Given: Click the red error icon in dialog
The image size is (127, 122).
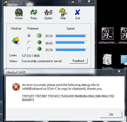Looking at the screenshot, I should tap(16, 87).
